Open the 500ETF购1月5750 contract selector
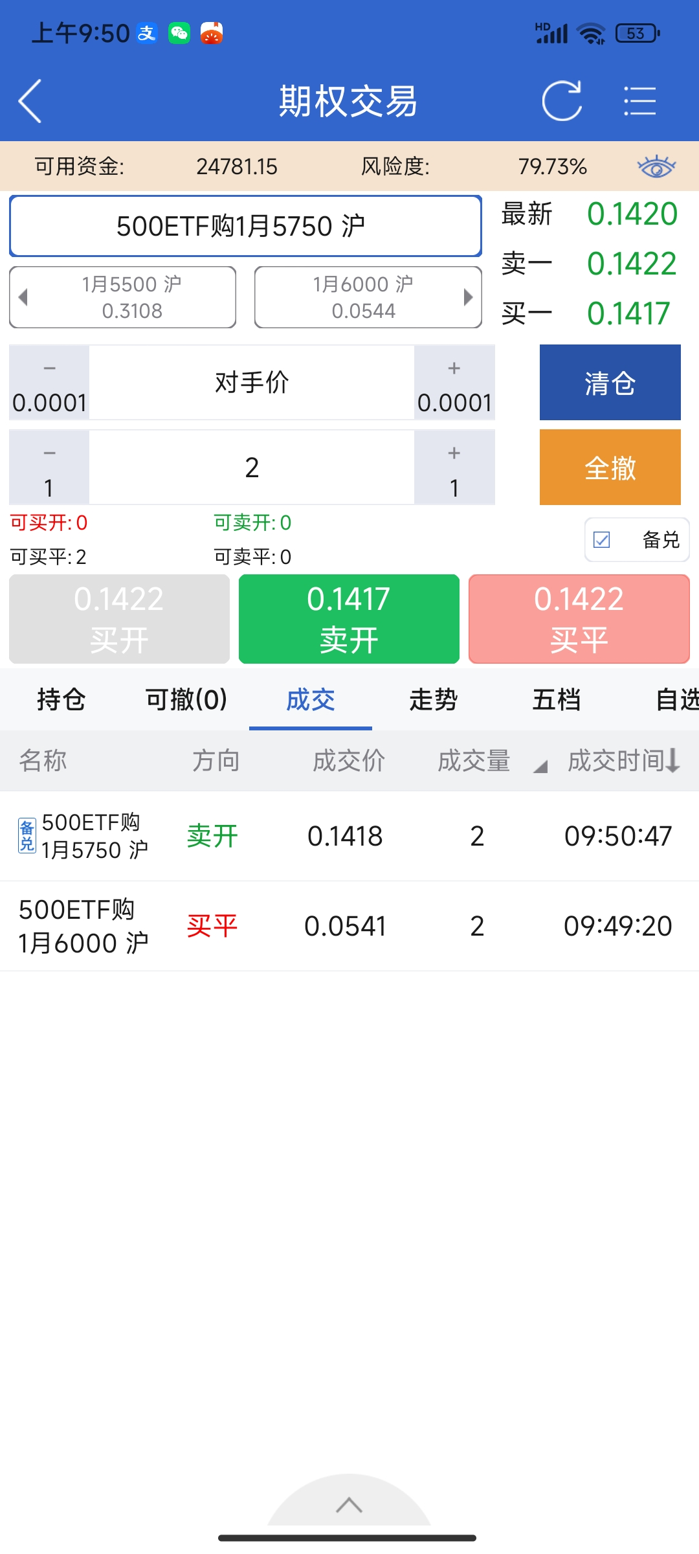Viewport: 699px width, 1554px height. click(245, 226)
